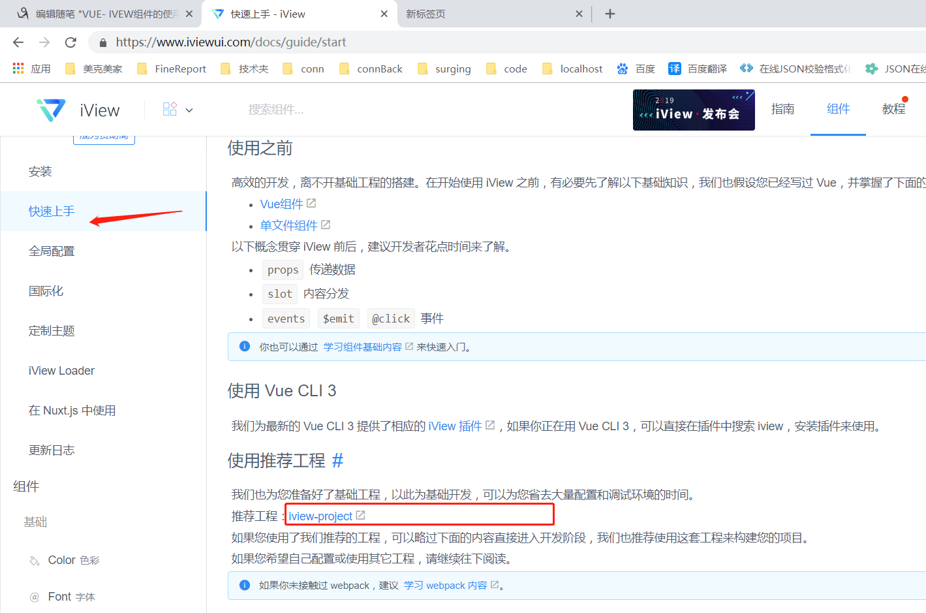Open the 百度 paw bookmark
Image resolution: width=926 pixels, height=613 pixels.
tap(636, 69)
